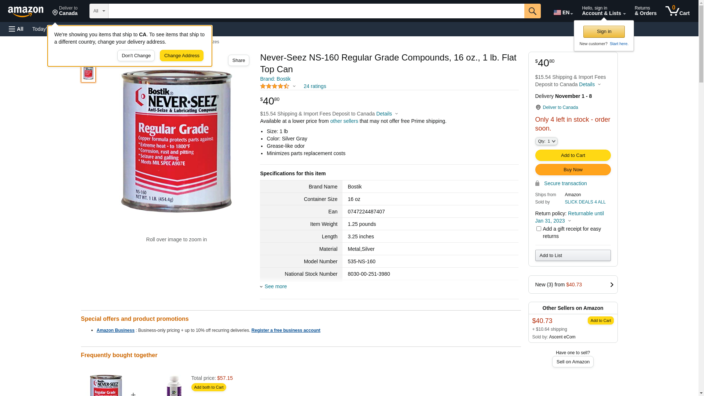Click the Amazon logo
The image size is (704, 396).
[26, 11]
